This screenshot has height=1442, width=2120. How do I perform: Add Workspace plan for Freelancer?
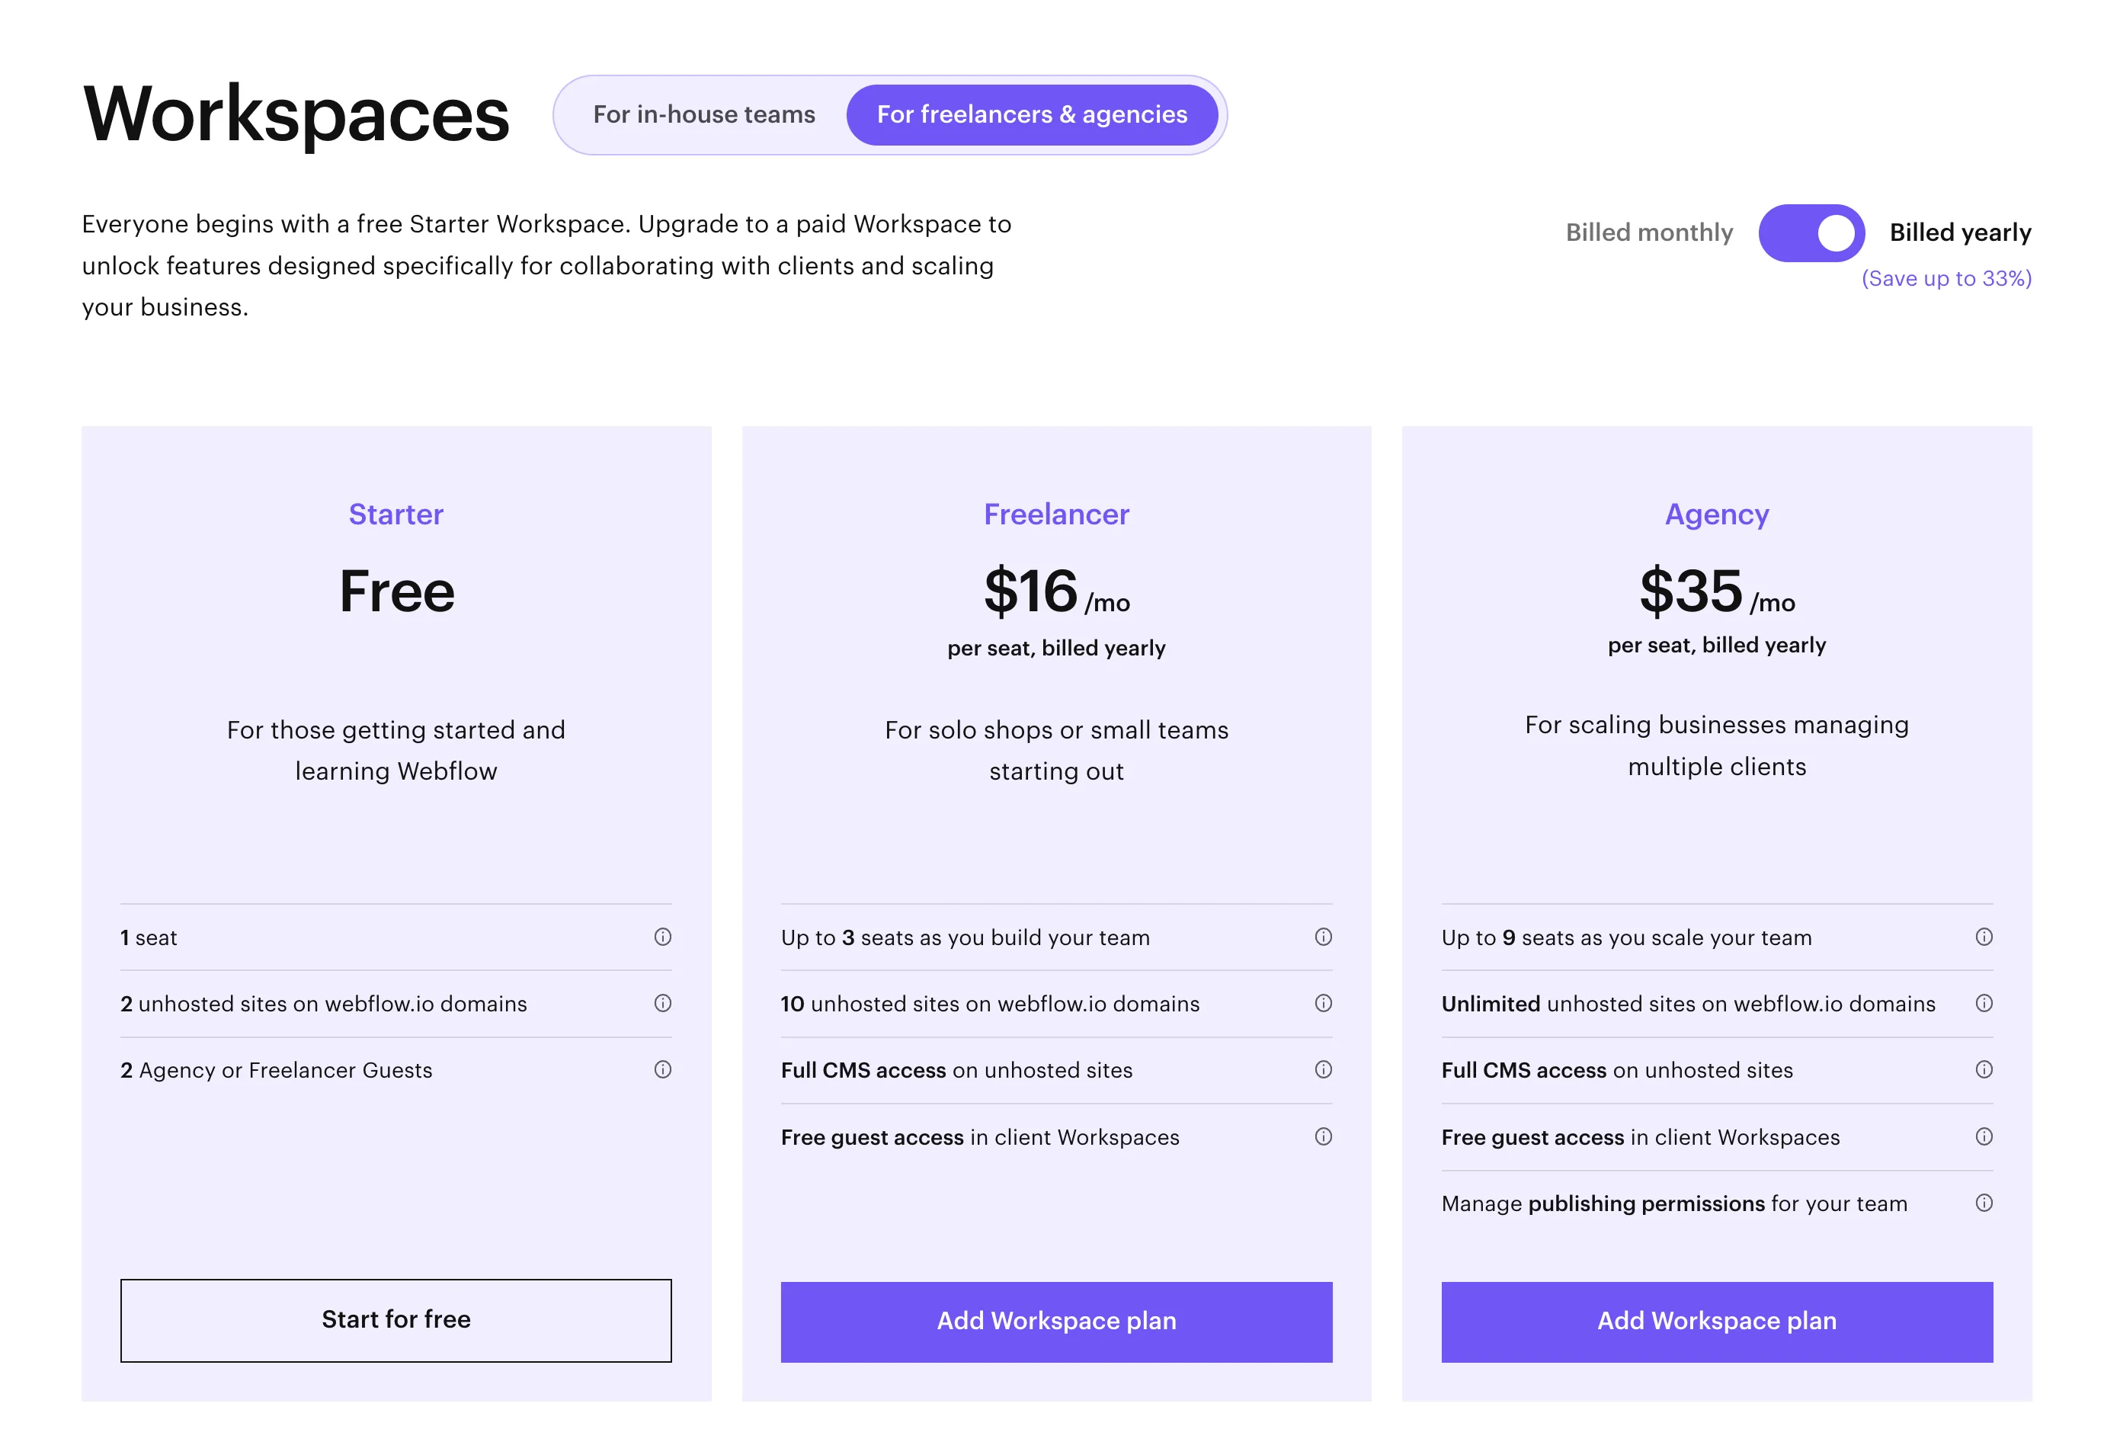click(x=1056, y=1322)
